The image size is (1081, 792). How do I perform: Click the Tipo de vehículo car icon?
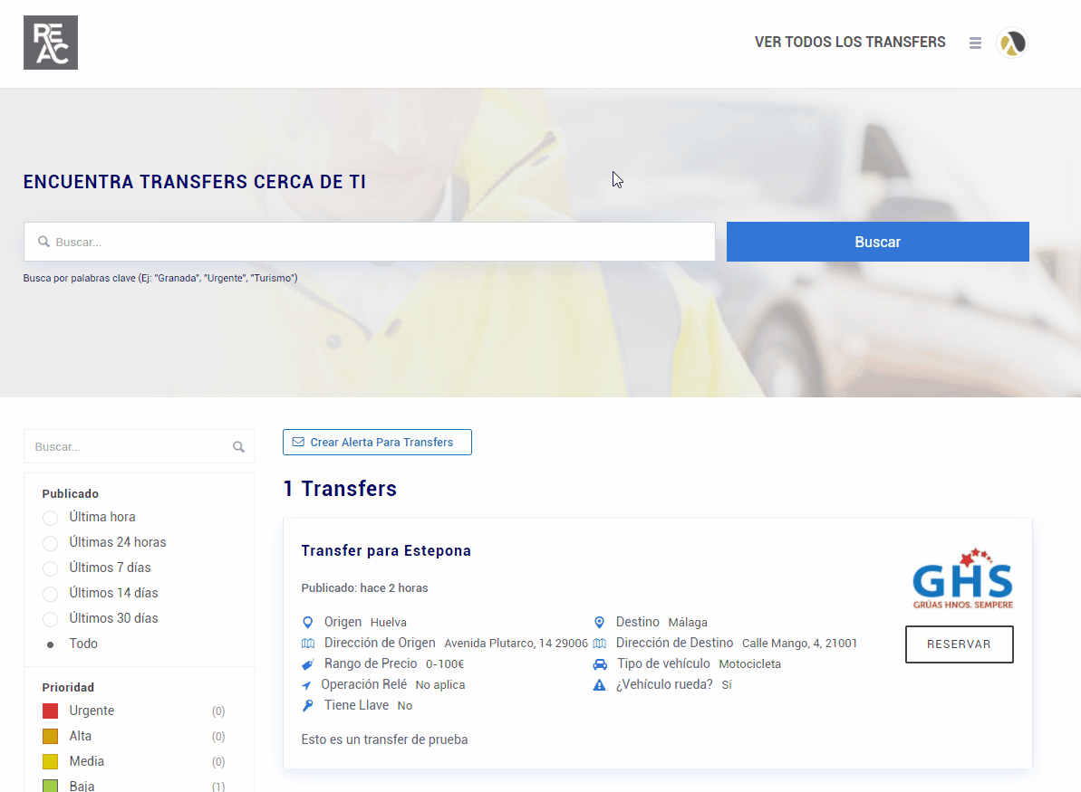tap(599, 664)
